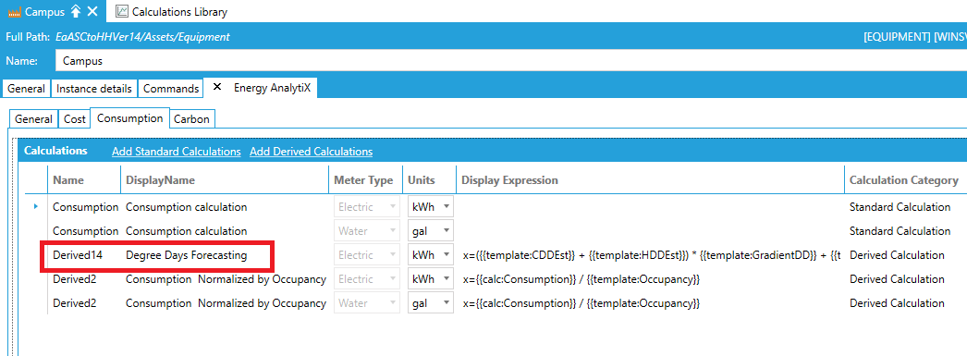
Task: Click the Name input field containing Campus
Action: click(x=510, y=61)
